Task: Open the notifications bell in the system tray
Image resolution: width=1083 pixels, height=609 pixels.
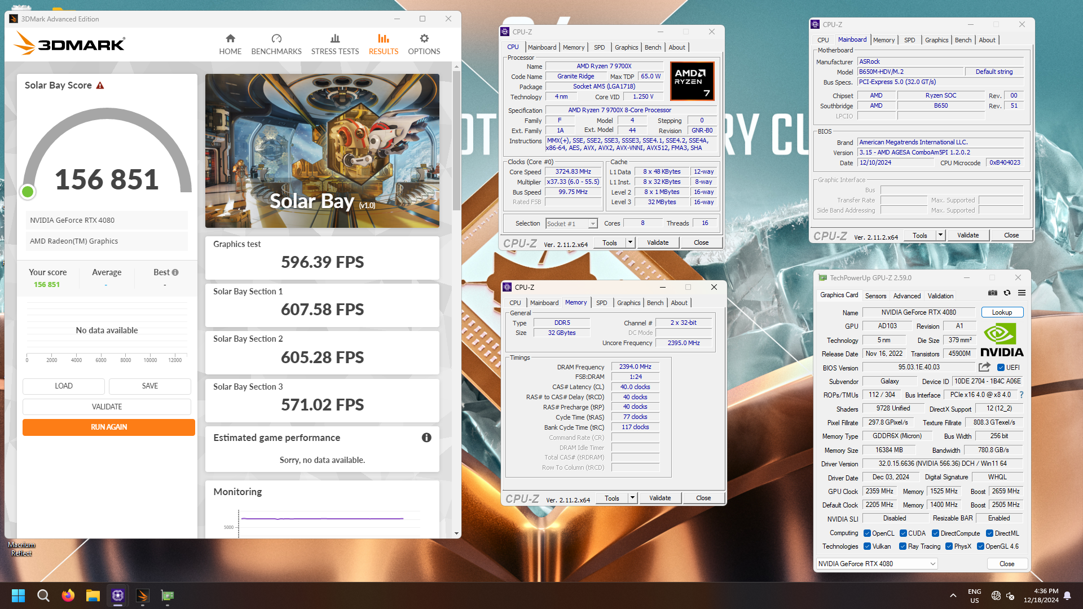Action: tap(1067, 595)
